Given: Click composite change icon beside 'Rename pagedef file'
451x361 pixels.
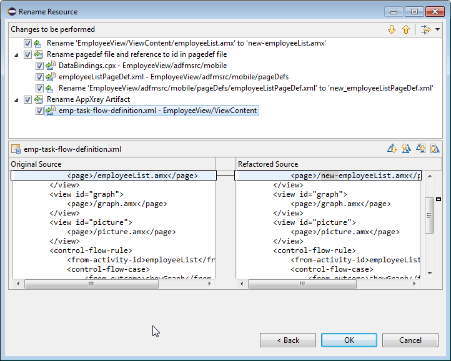Looking at the screenshot, I should click(x=39, y=54).
